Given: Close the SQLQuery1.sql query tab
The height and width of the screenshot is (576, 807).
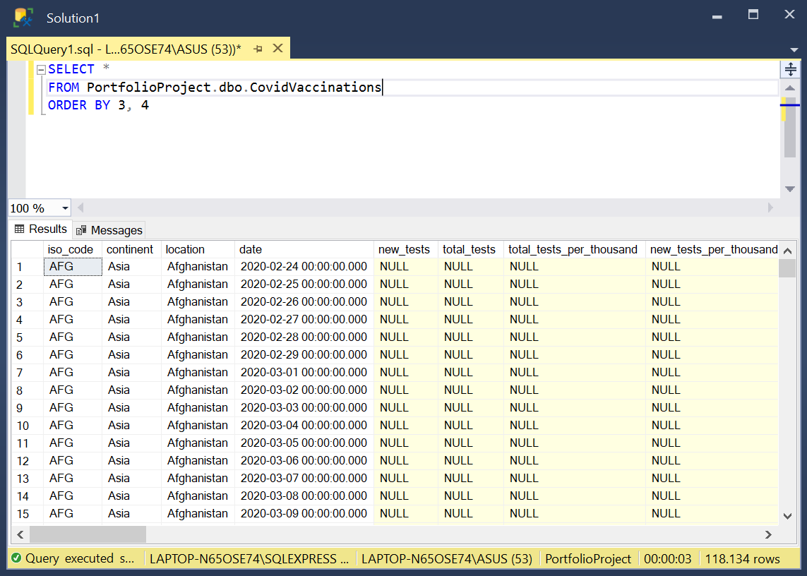Looking at the screenshot, I should (x=278, y=49).
